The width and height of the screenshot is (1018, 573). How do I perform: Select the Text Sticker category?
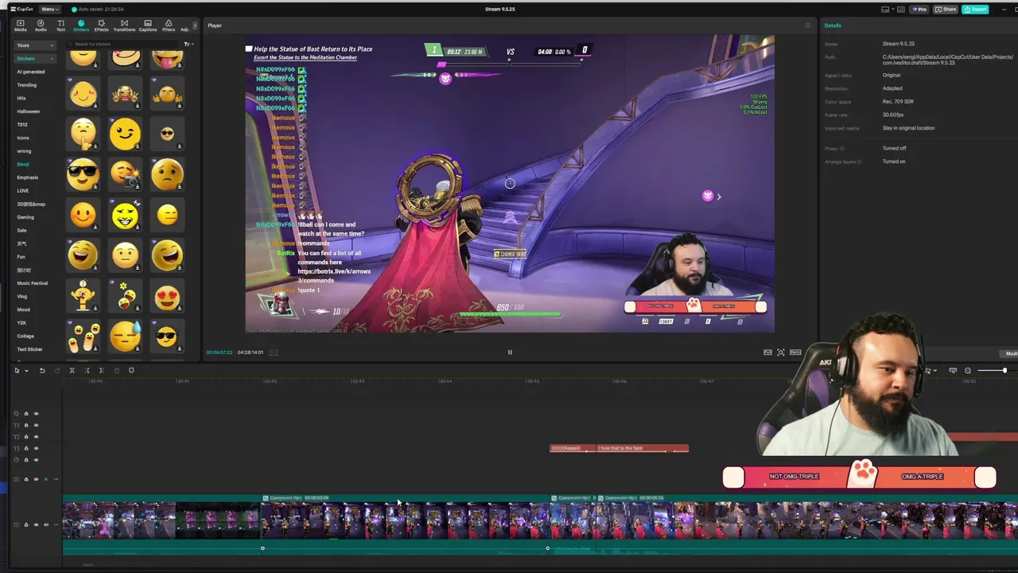30,349
